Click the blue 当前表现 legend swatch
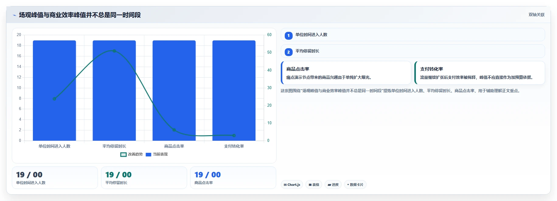This screenshot has width=557, height=201. (x=148, y=155)
